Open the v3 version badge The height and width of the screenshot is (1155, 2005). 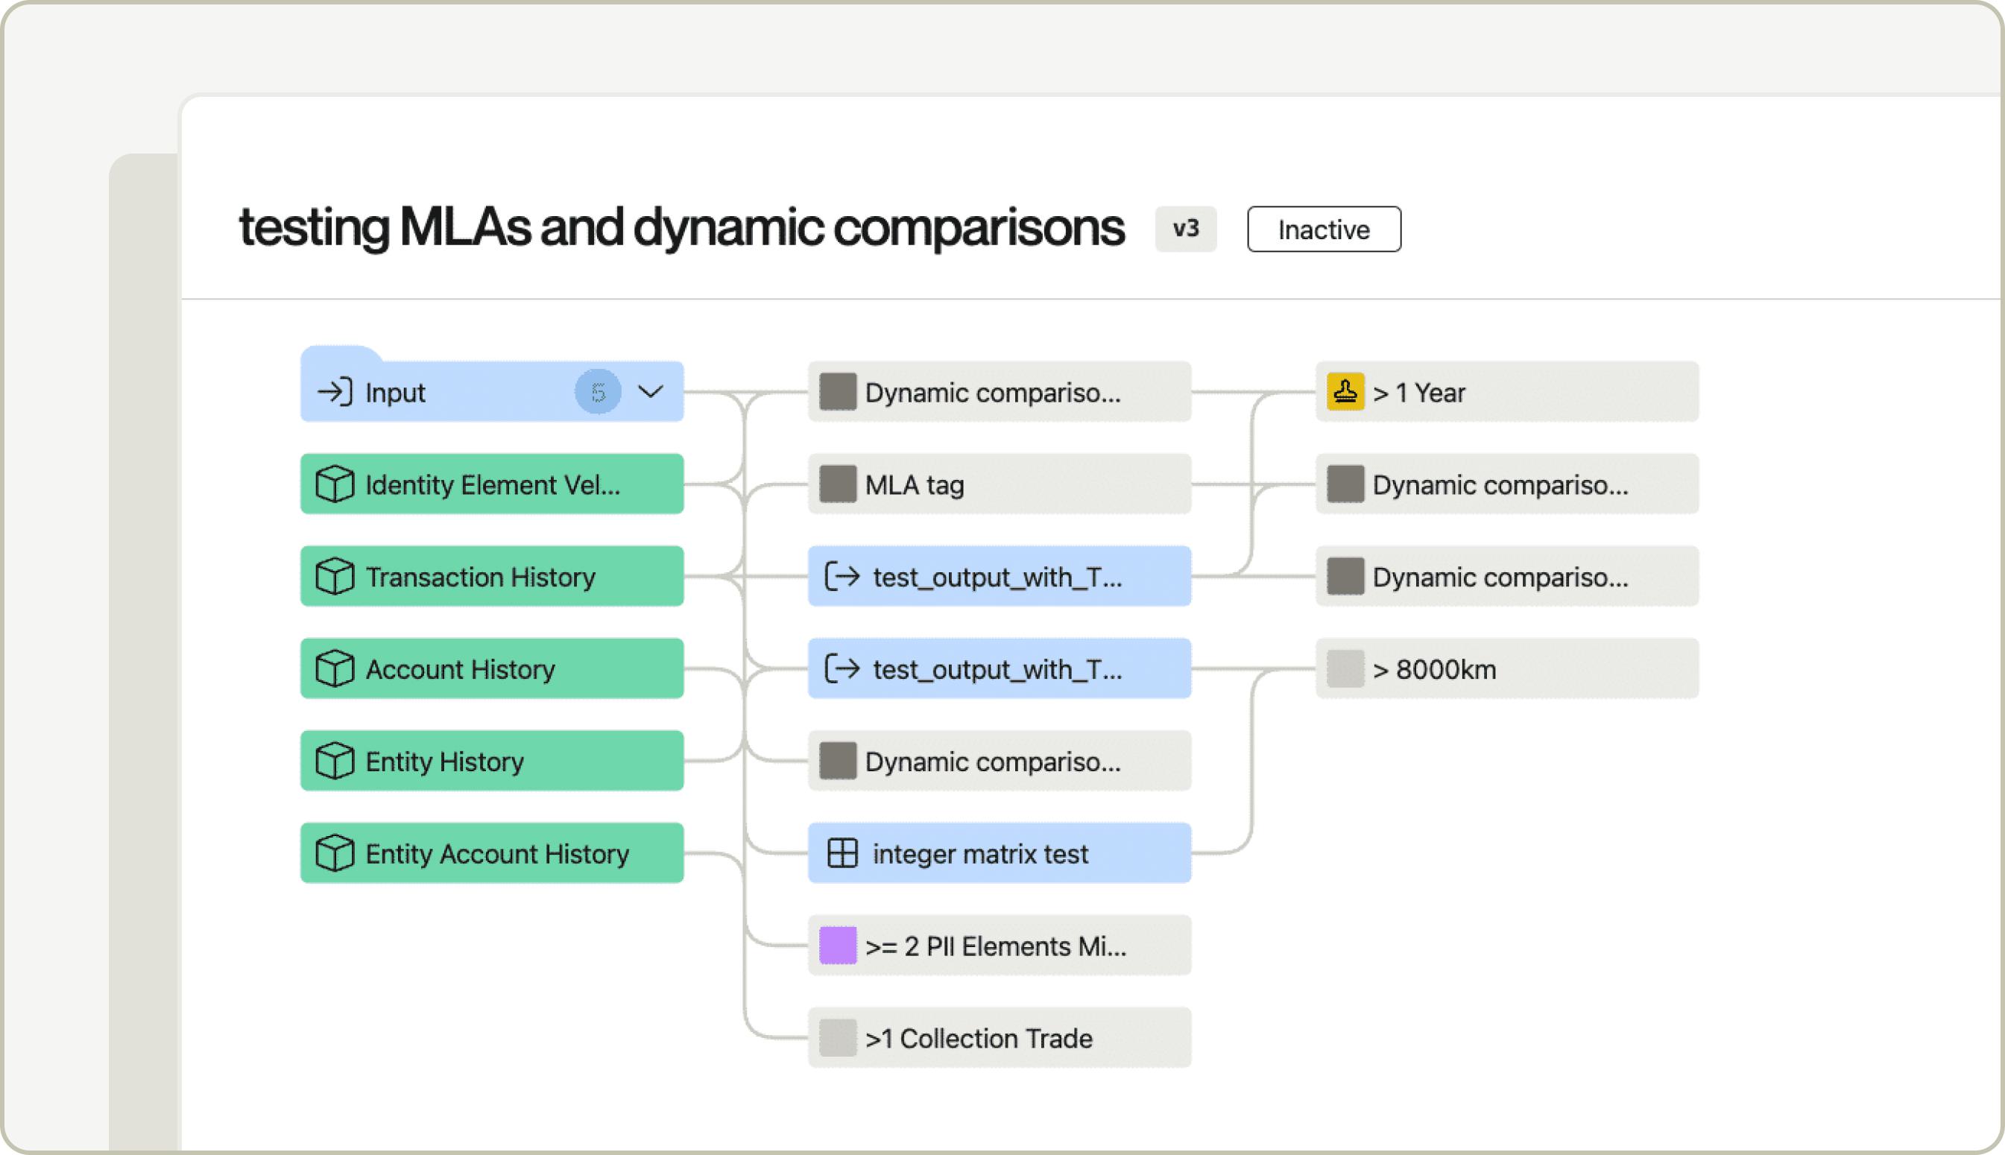point(1185,230)
